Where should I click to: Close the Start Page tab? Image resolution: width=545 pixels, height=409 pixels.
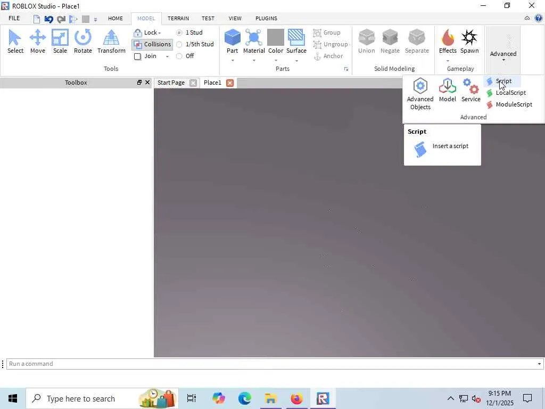(193, 83)
